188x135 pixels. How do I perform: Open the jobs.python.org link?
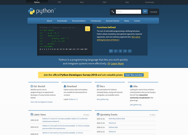coord(136,105)
